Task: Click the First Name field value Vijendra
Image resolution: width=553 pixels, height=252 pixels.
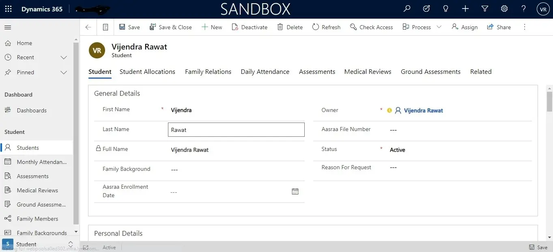Action: click(x=181, y=110)
